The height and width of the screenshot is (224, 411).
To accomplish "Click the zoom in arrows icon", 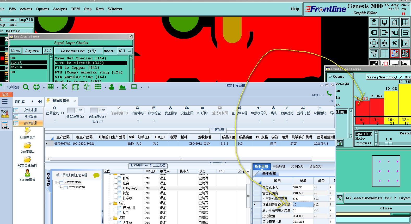I will click(374, 43).
